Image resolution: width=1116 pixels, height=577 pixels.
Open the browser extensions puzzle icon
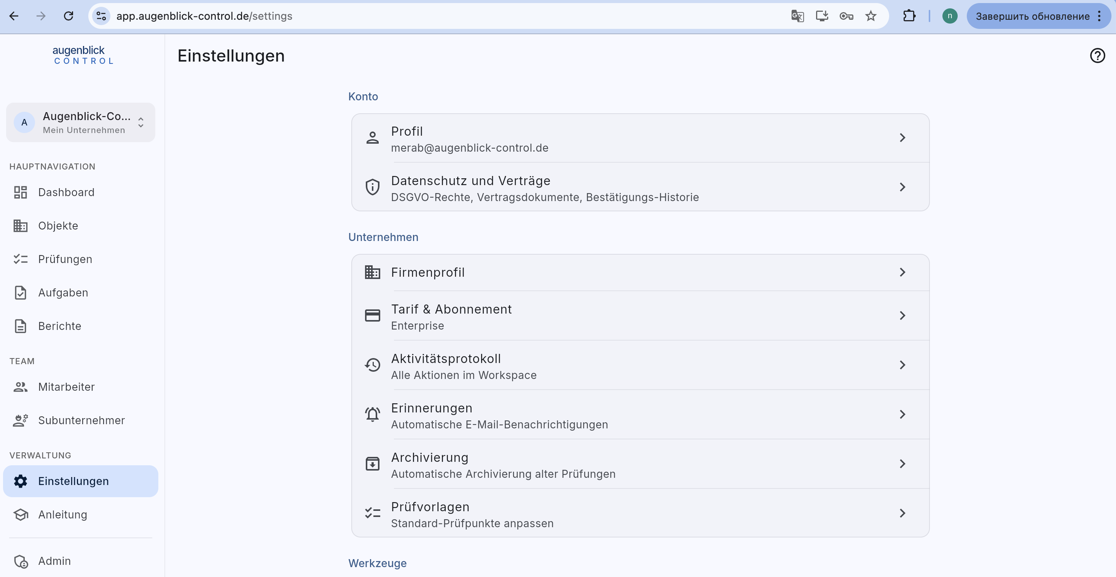[x=909, y=16]
